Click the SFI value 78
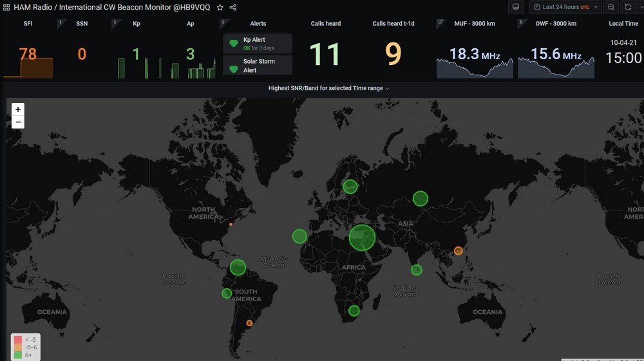This screenshot has height=361, width=644. [x=28, y=54]
